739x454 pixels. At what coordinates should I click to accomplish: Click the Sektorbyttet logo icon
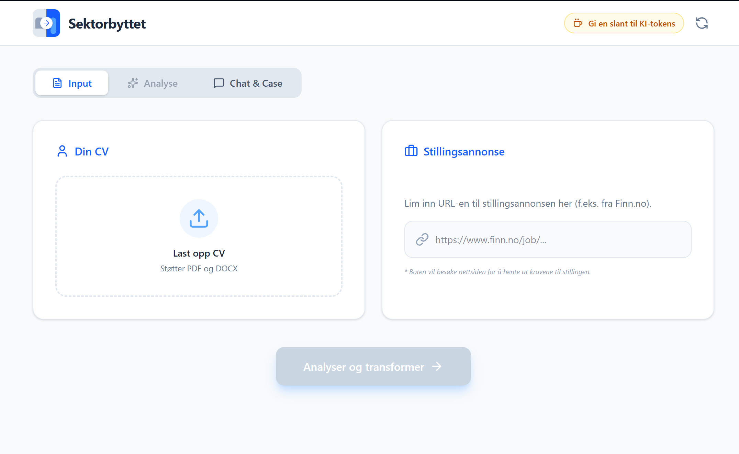tap(46, 23)
